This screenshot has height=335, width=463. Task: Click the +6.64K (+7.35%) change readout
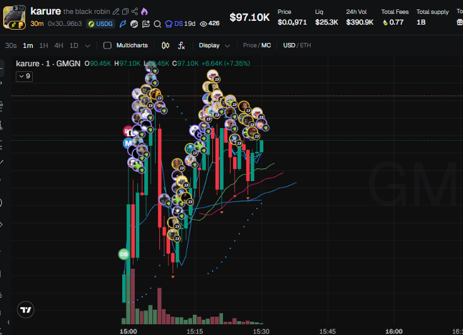226,63
